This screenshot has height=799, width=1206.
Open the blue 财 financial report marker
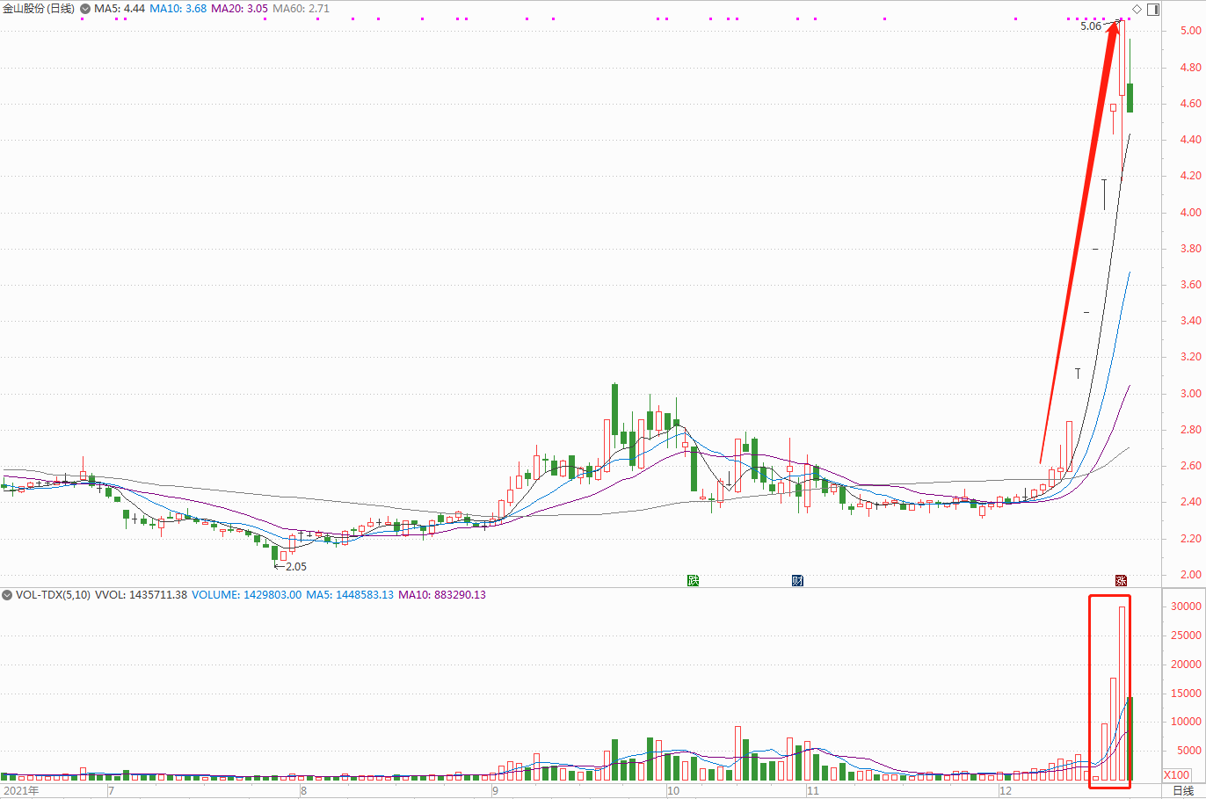797,580
